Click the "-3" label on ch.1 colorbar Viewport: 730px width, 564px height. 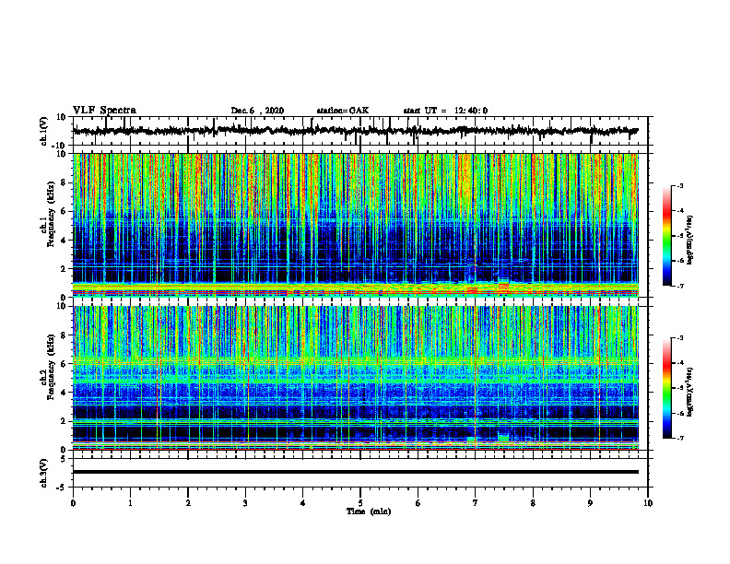pyautogui.click(x=680, y=186)
